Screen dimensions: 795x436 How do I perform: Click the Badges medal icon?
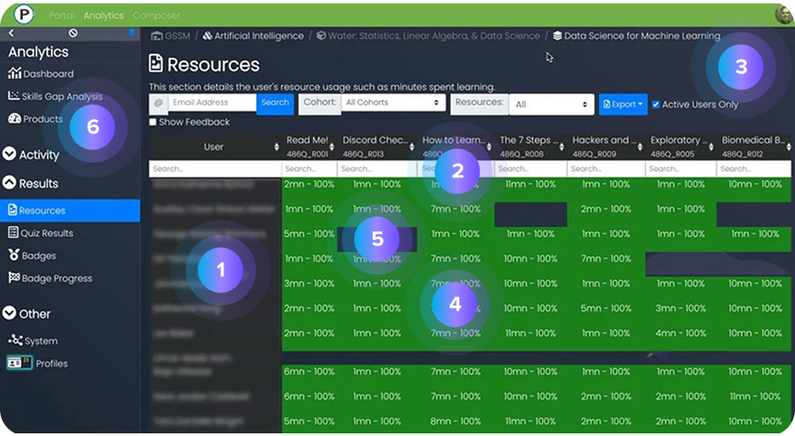(14, 256)
